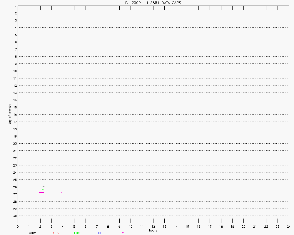The image size is (294, 235).
Task: Click the hour 24 tick label
Action: tap(289, 226)
